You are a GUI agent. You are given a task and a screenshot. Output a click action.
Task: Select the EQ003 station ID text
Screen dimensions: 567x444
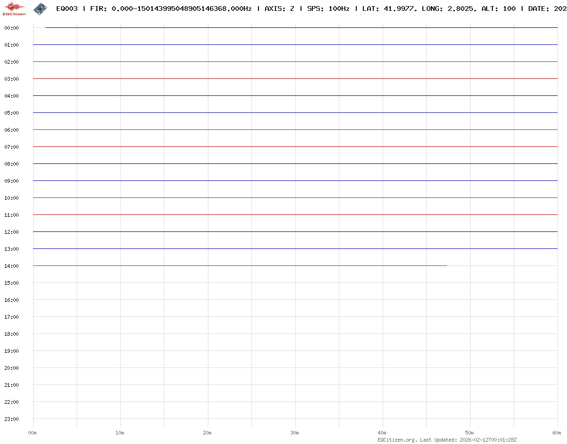click(67, 9)
